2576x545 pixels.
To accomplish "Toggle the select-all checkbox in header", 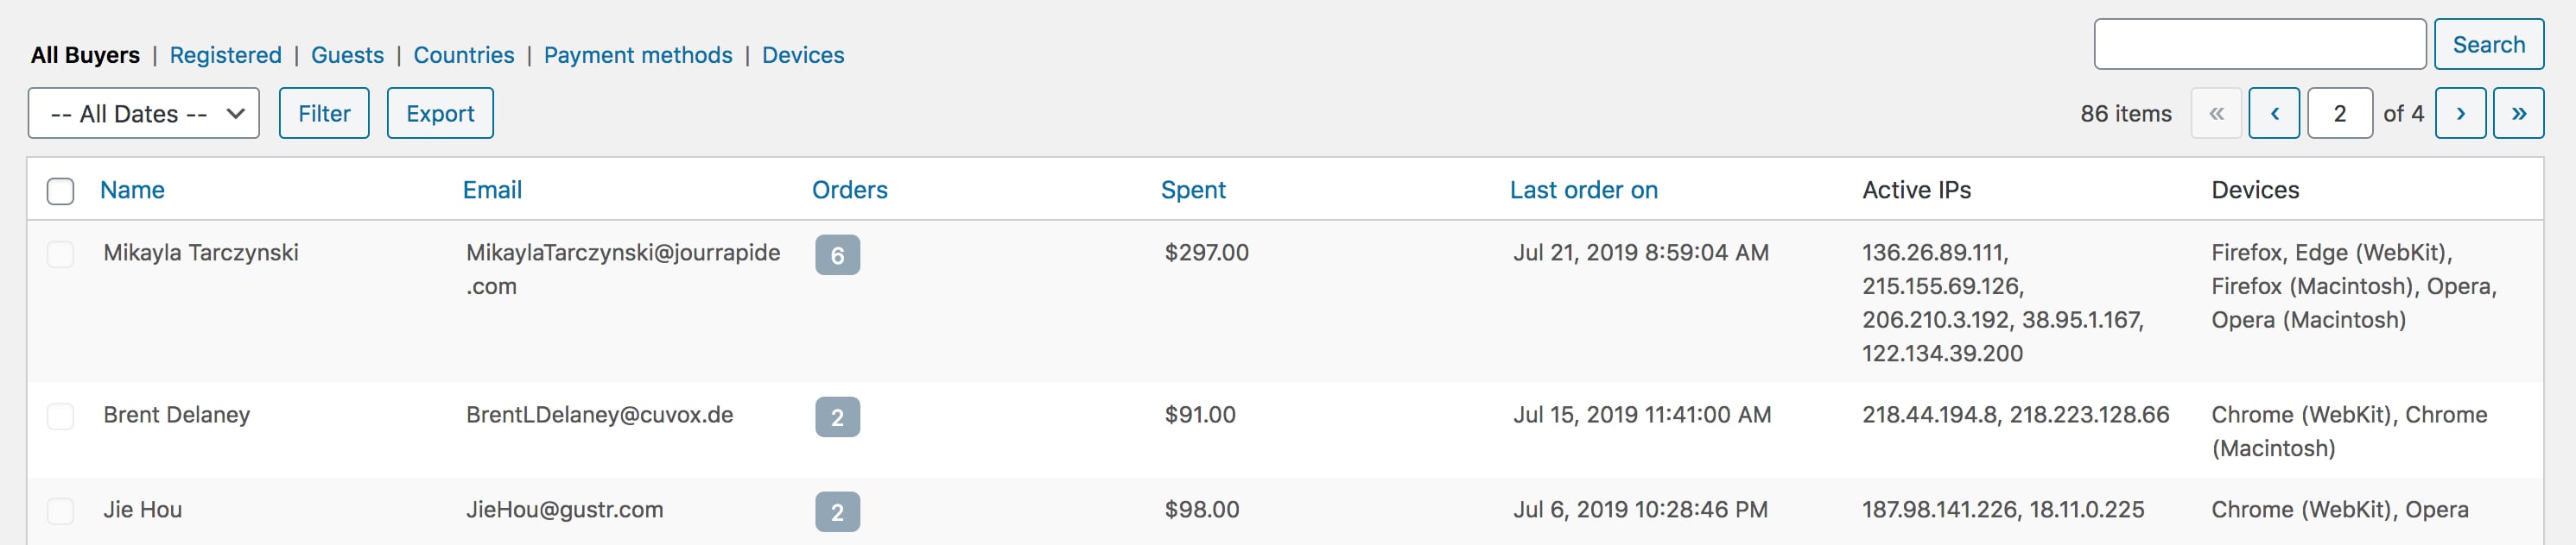I will pyautogui.click(x=61, y=191).
